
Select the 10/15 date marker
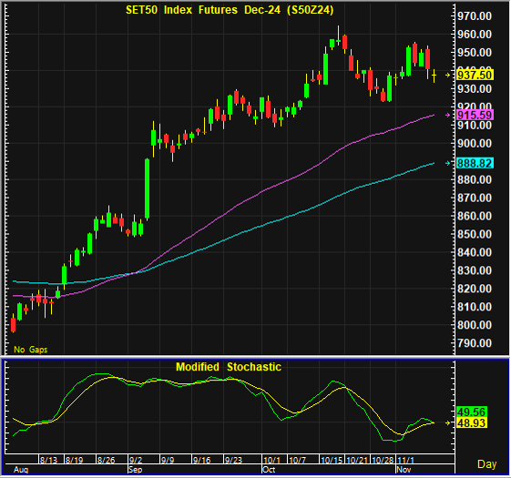[x=332, y=460]
